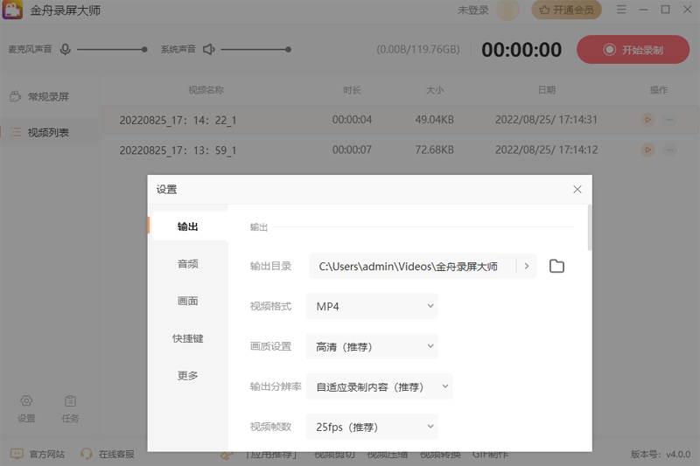Open the quality setting dropdown
The width and height of the screenshot is (700, 466).
coord(371,346)
